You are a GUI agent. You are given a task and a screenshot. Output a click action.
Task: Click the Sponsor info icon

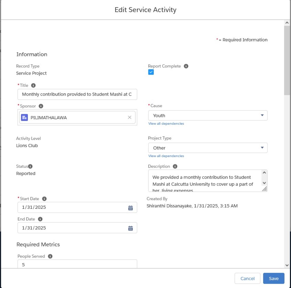tap(41, 106)
